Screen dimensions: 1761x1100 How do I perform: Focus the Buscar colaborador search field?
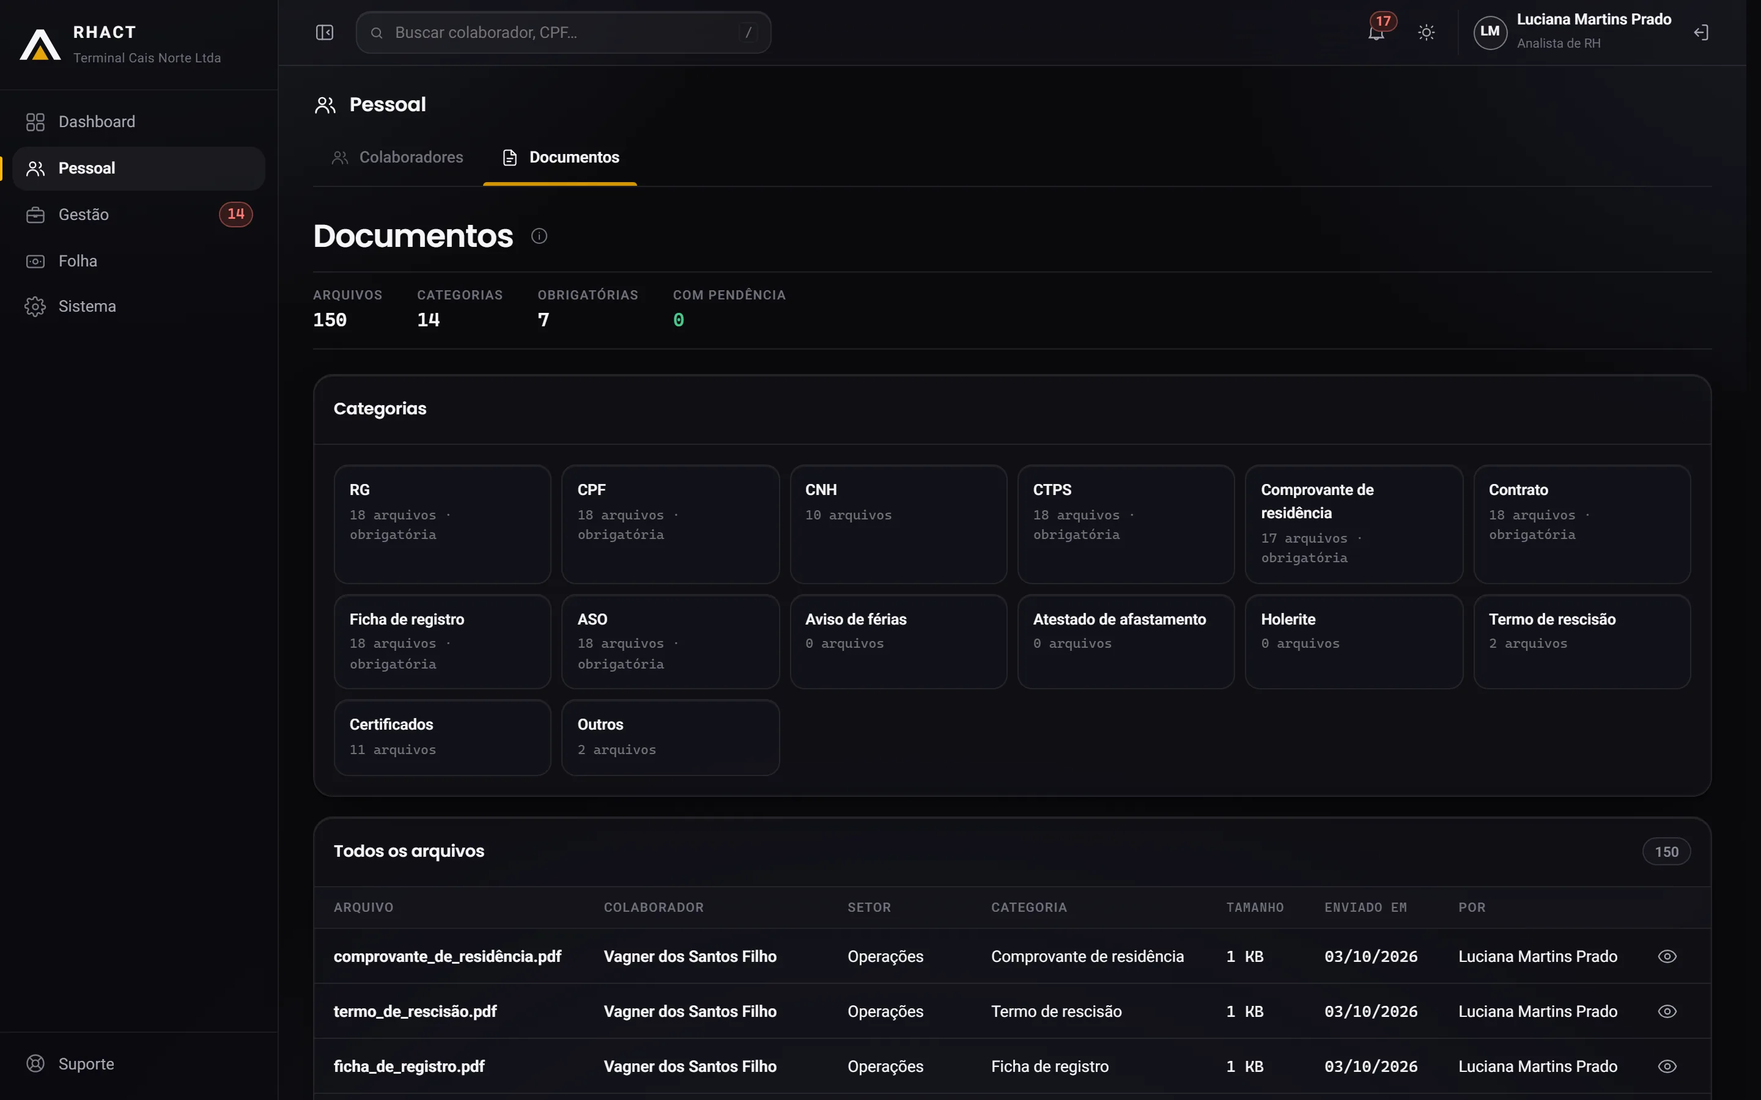point(563,33)
